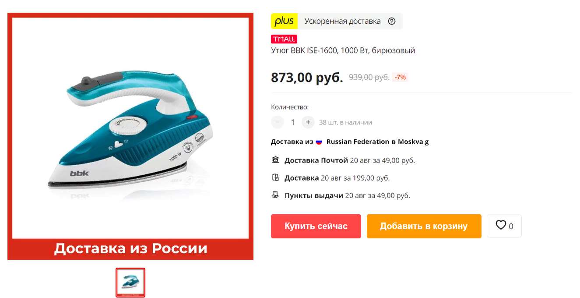Click the product title Утюг BBK ISE-1600
Viewport: 580px width, 298px height.
click(x=343, y=50)
